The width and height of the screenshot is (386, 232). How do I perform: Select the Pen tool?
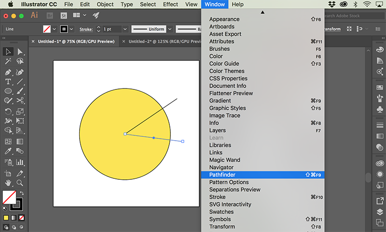[8, 72]
